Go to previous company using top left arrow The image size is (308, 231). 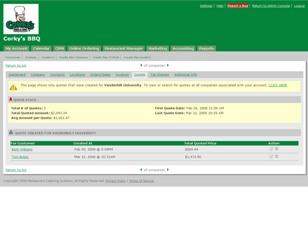[x=141, y=66]
